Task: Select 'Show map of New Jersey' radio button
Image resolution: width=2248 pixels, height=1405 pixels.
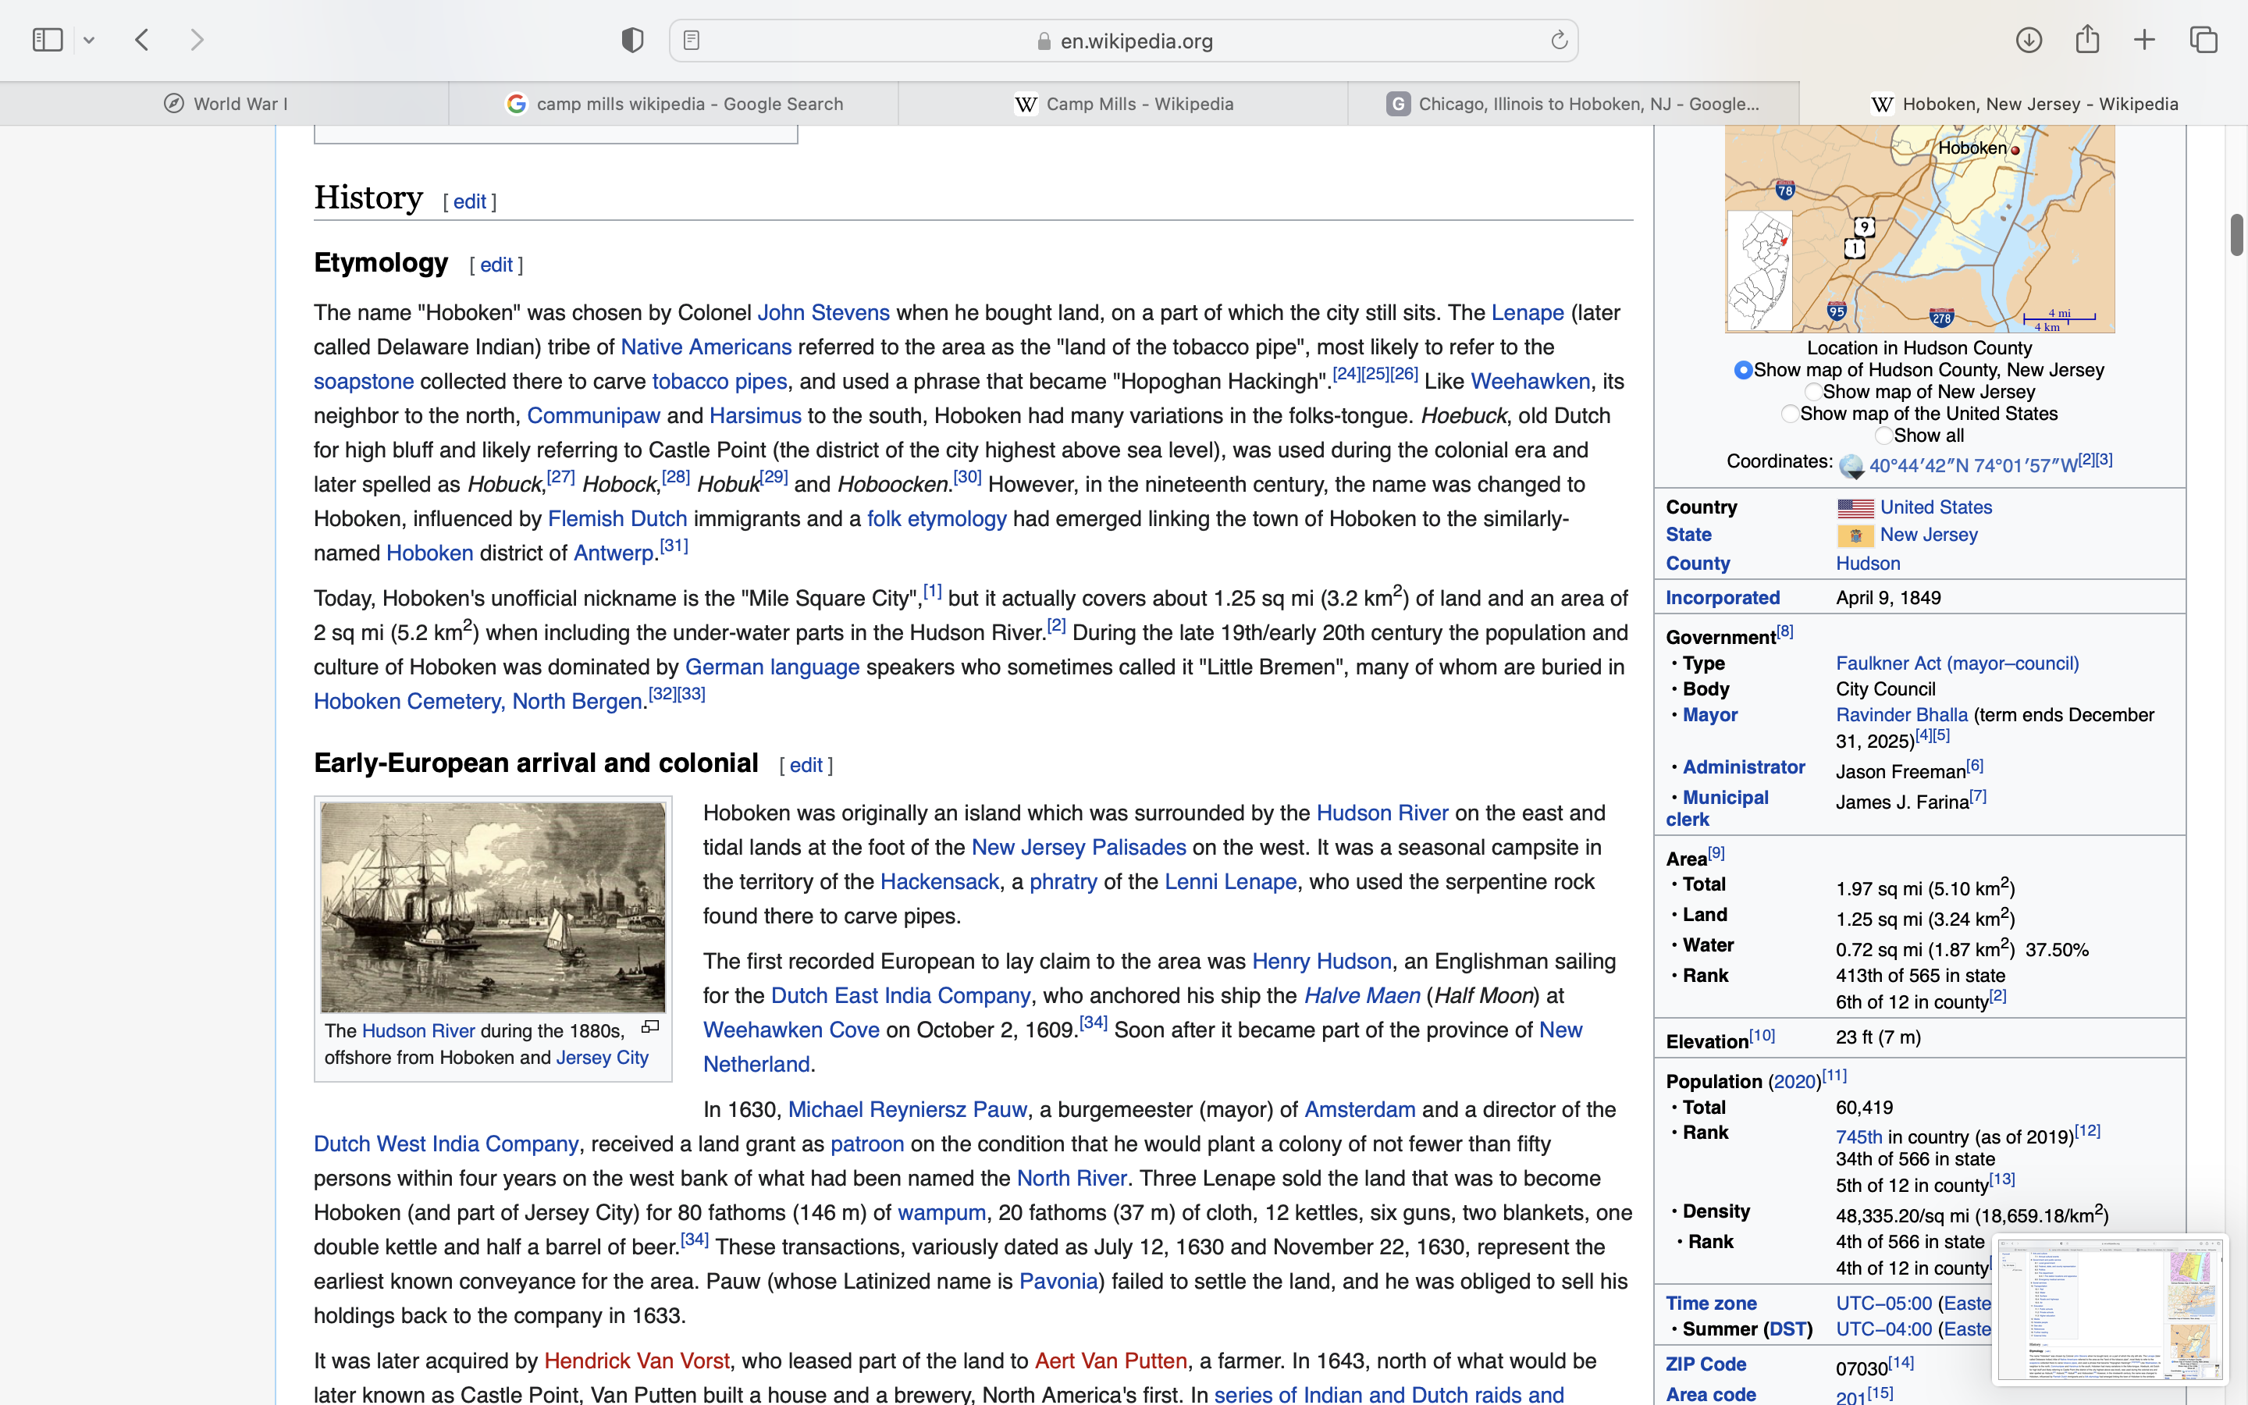Action: 1812,392
